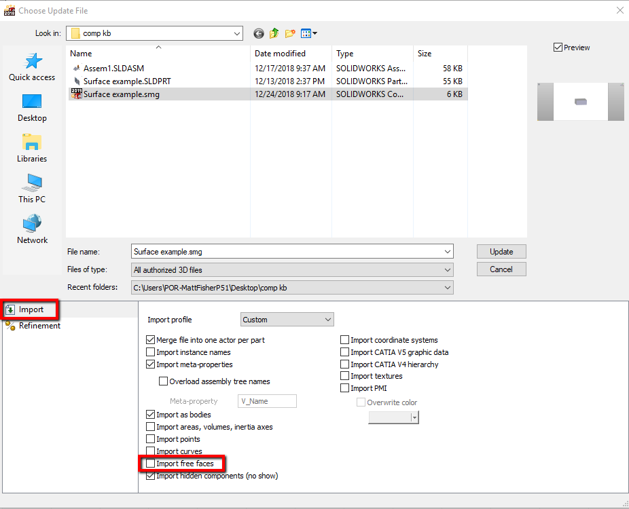This screenshot has height=509, width=629.
Task: Open the Look in folder dropdown
Action: pos(154,33)
